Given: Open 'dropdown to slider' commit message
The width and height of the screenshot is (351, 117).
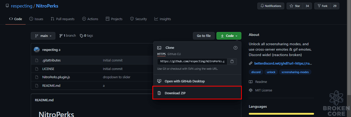Looking at the screenshot, I should click(x=117, y=77).
